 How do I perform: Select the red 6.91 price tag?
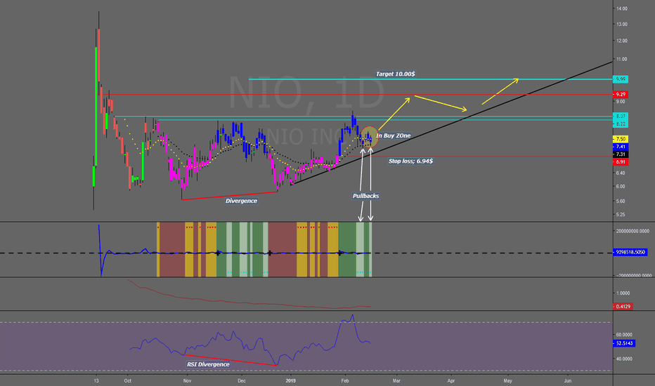click(621, 162)
